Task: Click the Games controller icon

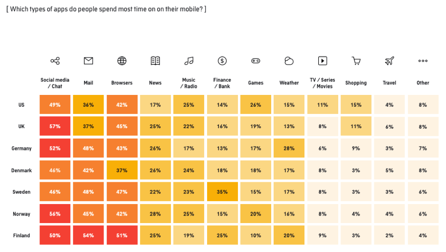Action: click(x=256, y=61)
